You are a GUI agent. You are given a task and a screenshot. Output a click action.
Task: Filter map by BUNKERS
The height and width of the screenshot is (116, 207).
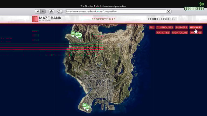coord(181,27)
